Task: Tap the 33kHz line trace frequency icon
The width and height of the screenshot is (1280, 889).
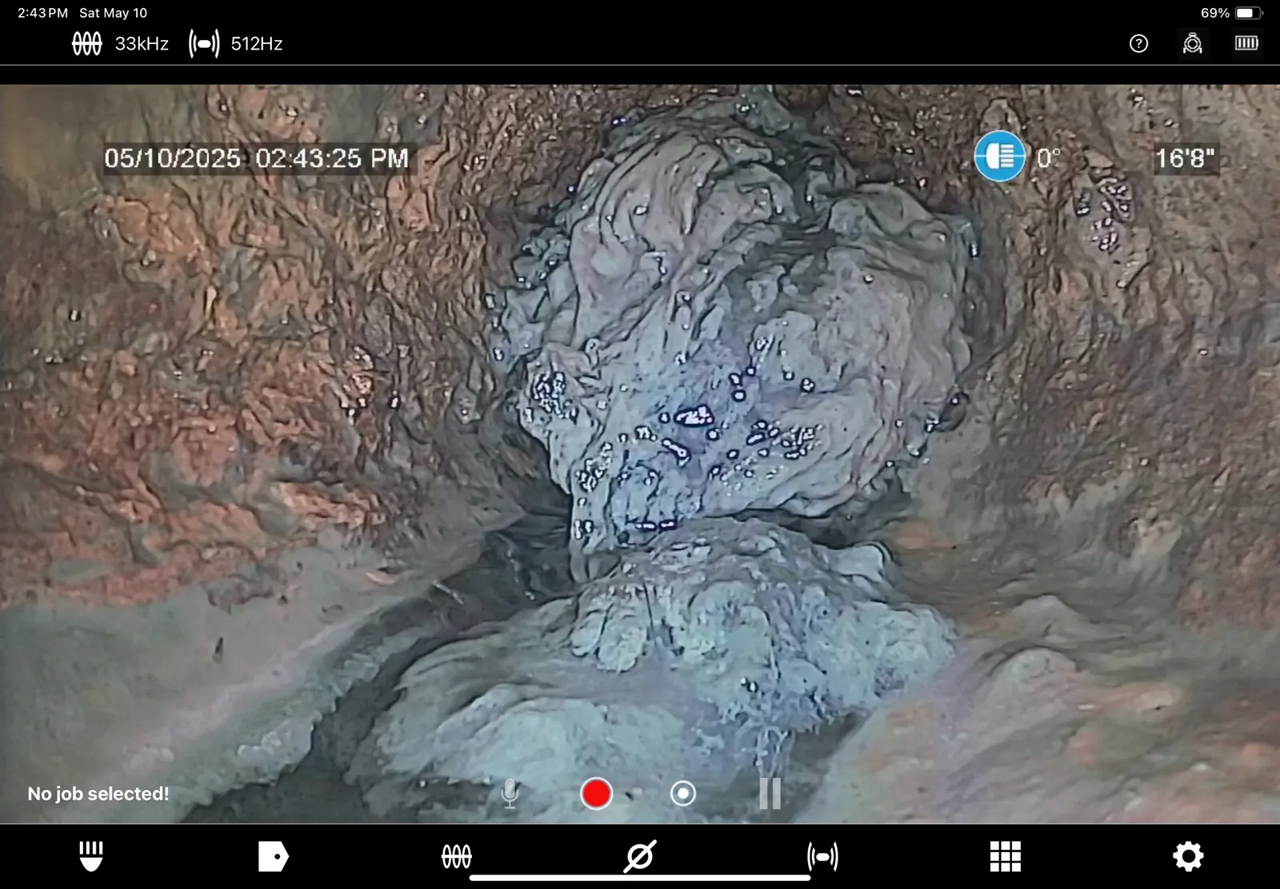Action: click(x=86, y=44)
